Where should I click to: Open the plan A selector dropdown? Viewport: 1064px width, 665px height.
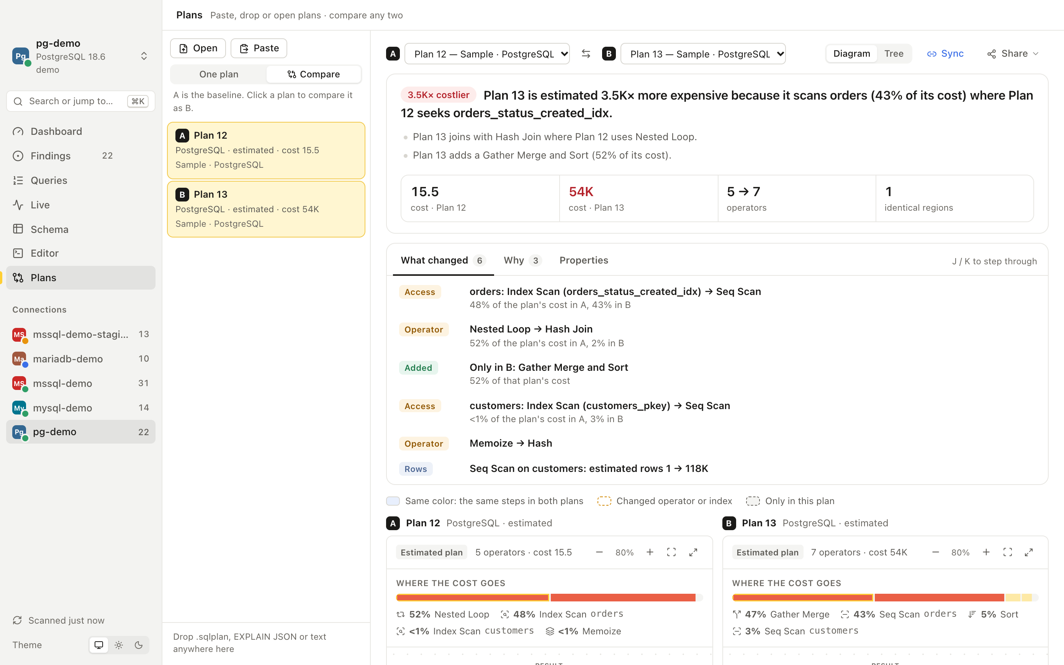pos(487,54)
